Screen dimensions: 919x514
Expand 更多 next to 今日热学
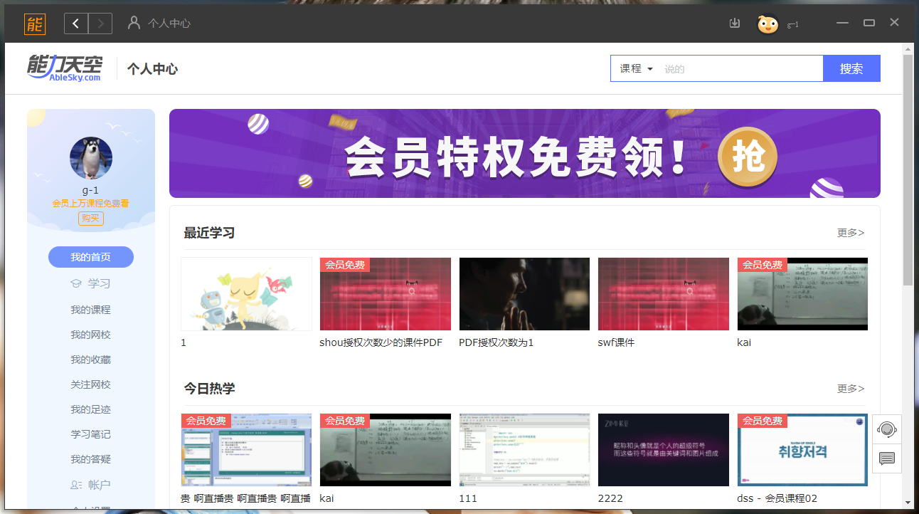click(850, 389)
